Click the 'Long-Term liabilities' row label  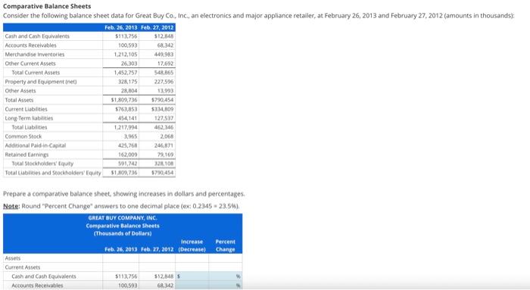click(29, 118)
